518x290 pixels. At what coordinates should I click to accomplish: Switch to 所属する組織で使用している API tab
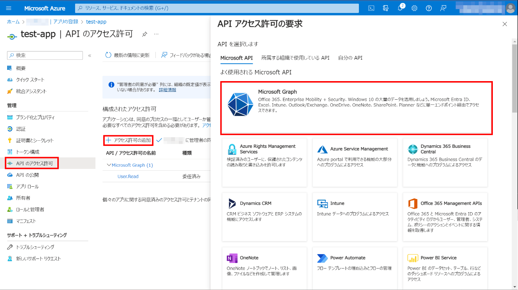point(295,58)
